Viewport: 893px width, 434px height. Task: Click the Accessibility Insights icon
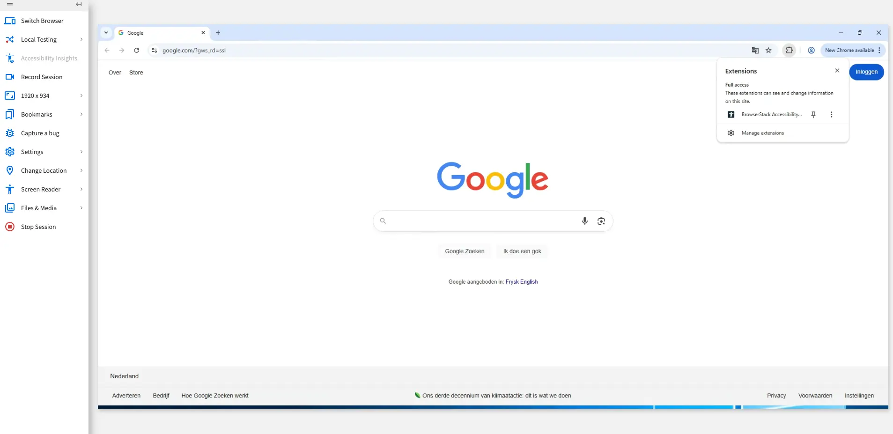coord(10,58)
